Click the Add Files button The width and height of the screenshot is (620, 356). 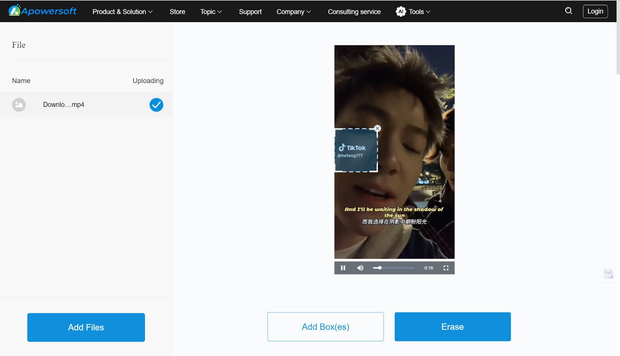(86, 327)
